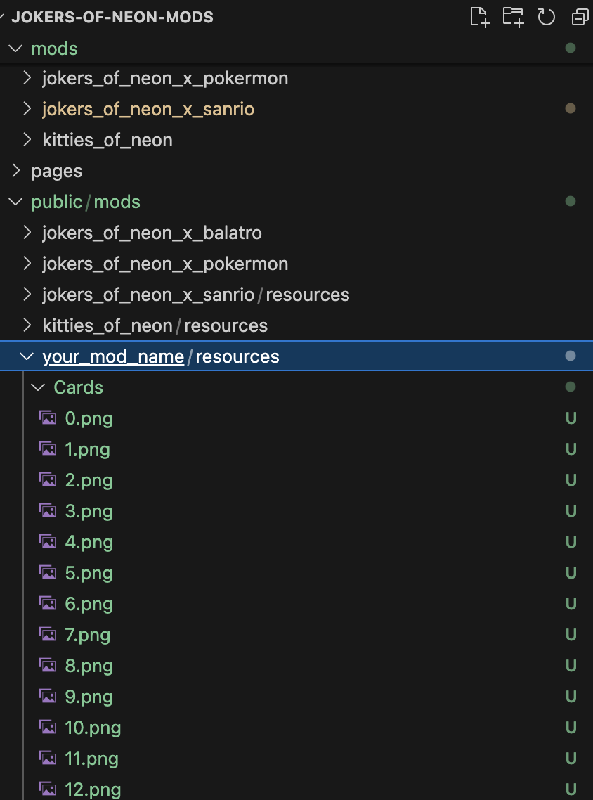Expand the first jokers_of_neon_x_pokermon folder chevron
The height and width of the screenshot is (800, 593).
(x=27, y=78)
